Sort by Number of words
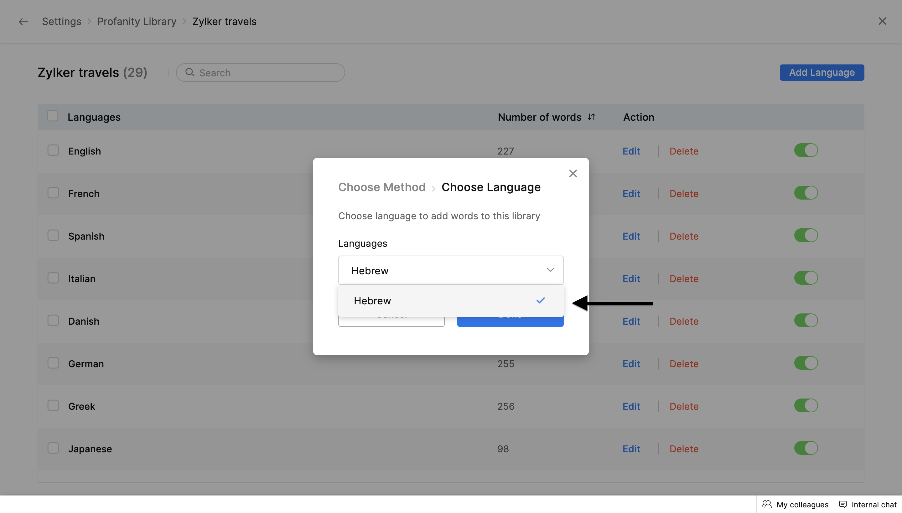 [592, 117]
